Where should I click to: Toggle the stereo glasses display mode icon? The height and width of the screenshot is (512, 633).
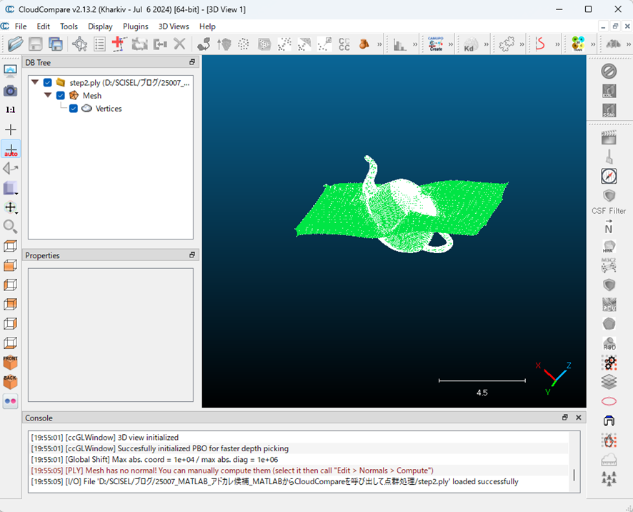click(10, 401)
